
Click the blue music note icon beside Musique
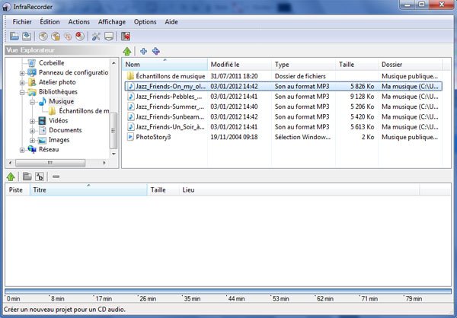[42, 101]
